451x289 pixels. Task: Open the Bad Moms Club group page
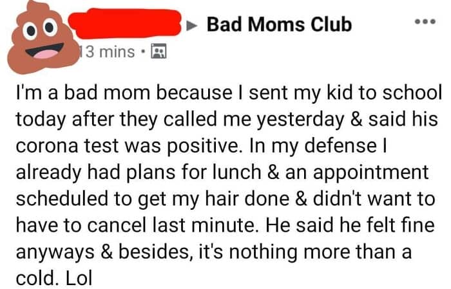point(279,25)
